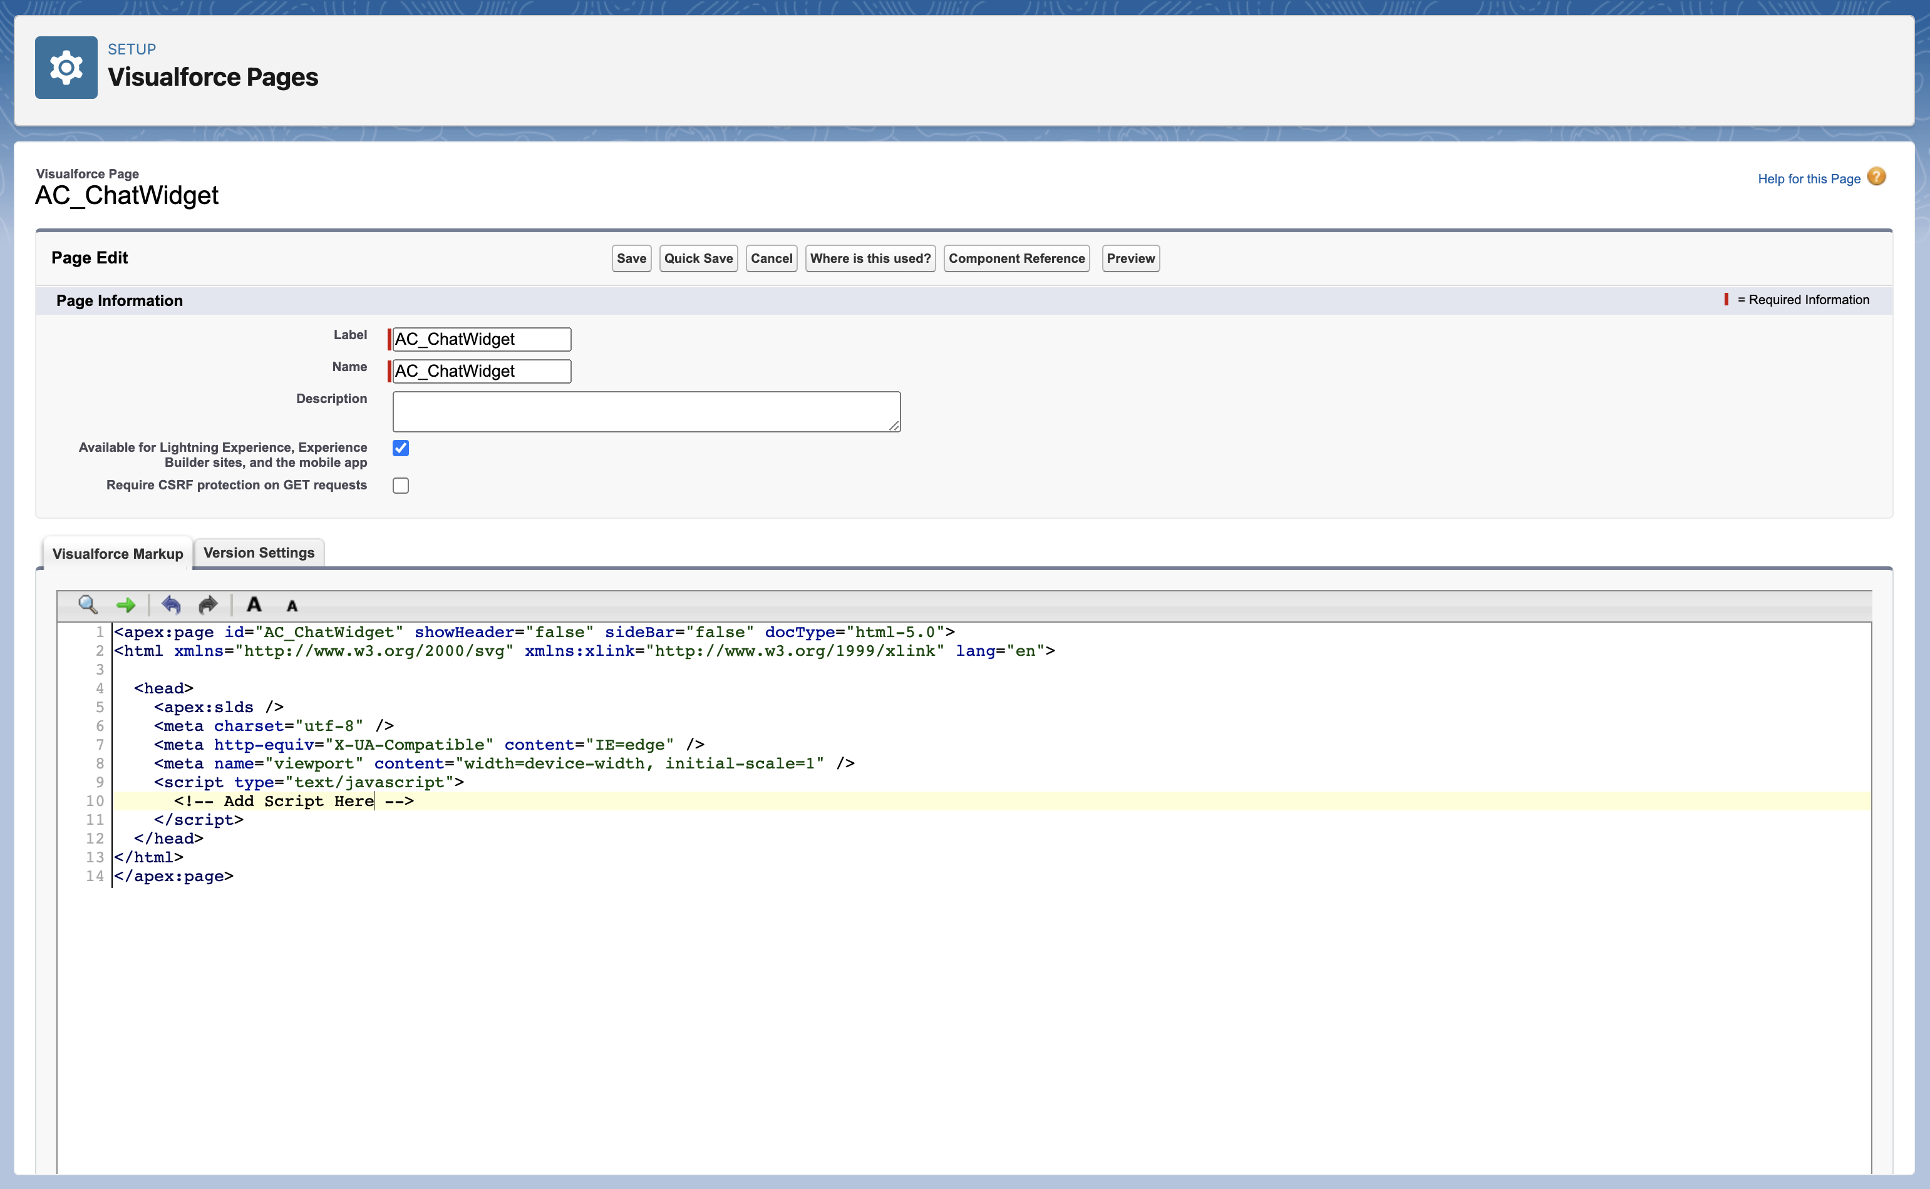Open Where is this used?

click(870, 258)
